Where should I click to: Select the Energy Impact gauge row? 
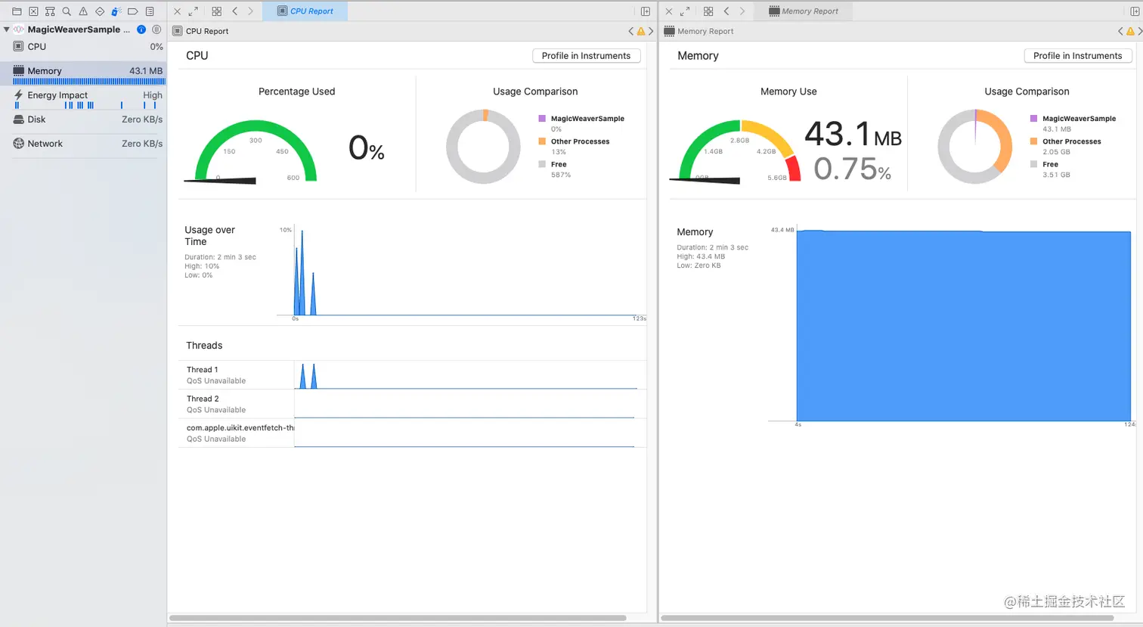pos(83,98)
